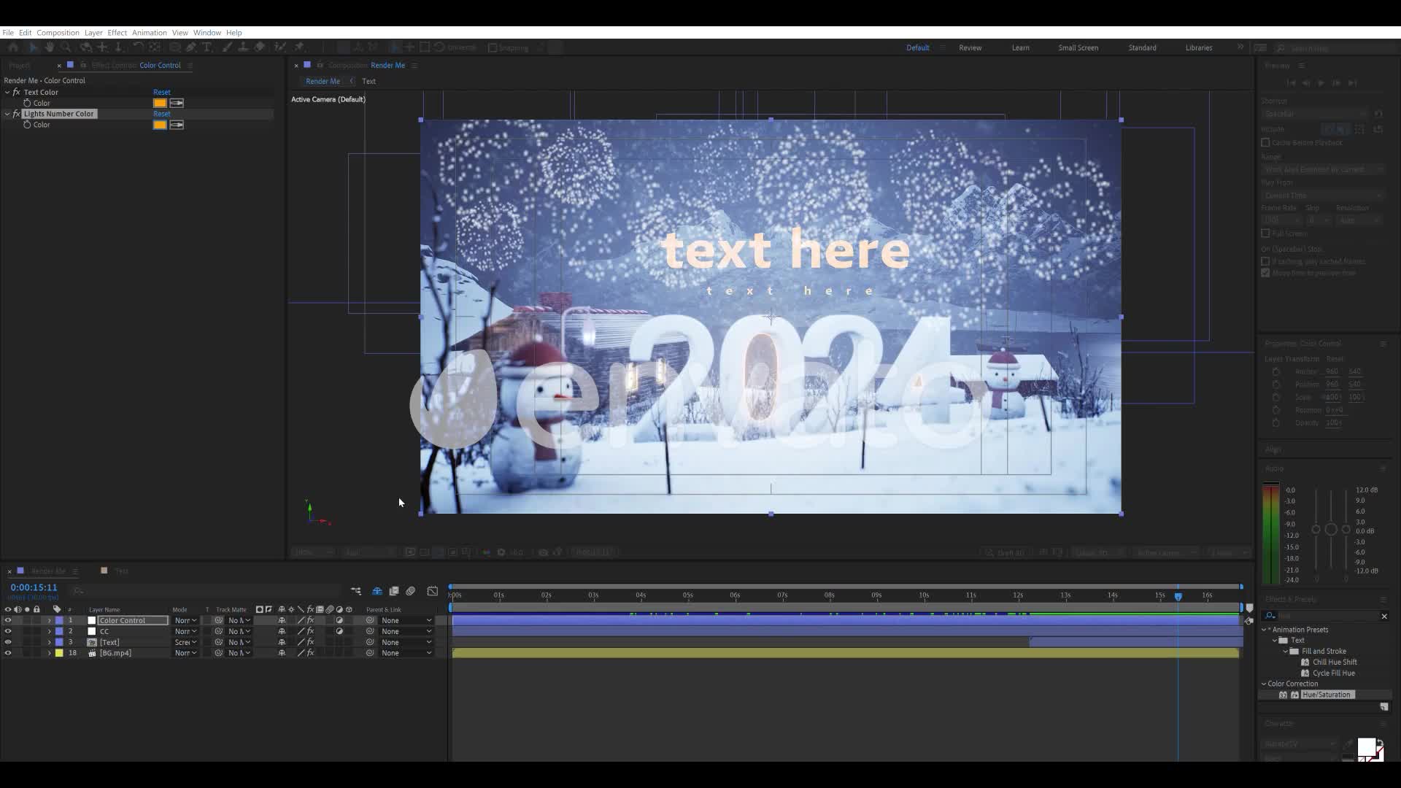1401x788 pixels.
Task: Switch to the Libraries workspace
Action: [1198, 48]
